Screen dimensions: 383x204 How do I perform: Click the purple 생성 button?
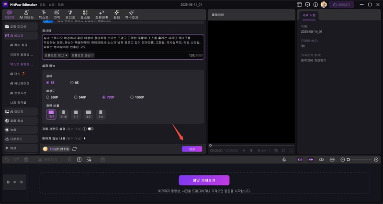[192, 149]
